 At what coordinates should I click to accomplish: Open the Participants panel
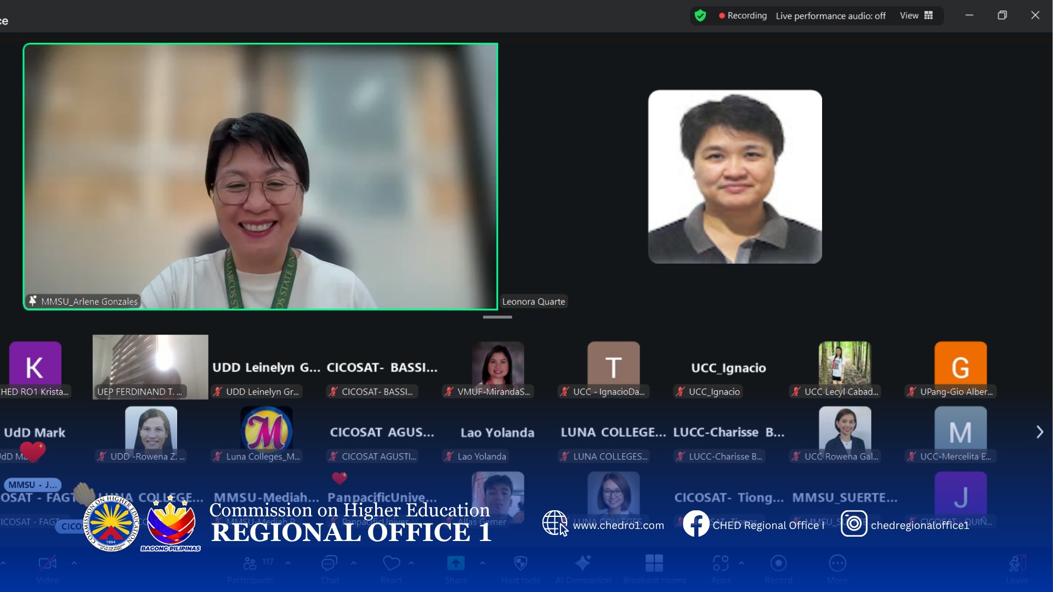(x=250, y=563)
